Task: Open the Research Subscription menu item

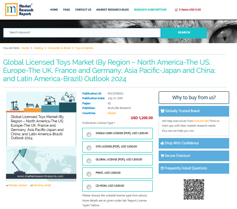Action: point(150,10)
